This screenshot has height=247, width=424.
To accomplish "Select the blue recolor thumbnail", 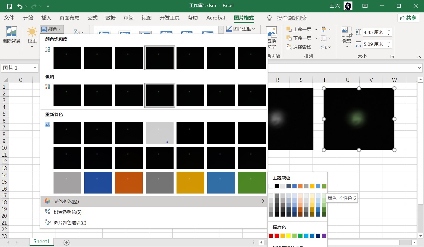I will (98, 183).
